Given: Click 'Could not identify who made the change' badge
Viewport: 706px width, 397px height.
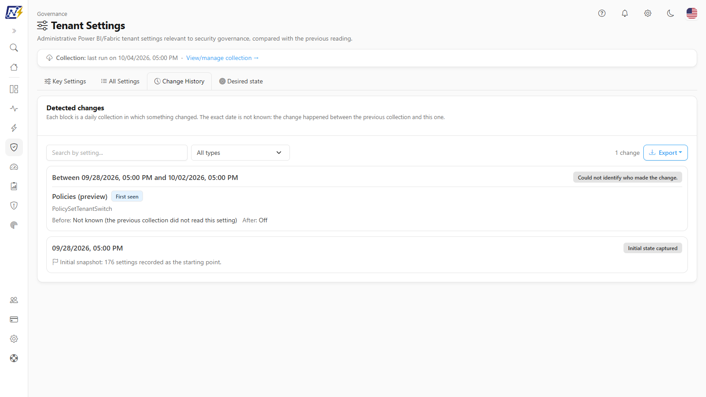Looking at the screenshot, I should (x=627, y=177).
